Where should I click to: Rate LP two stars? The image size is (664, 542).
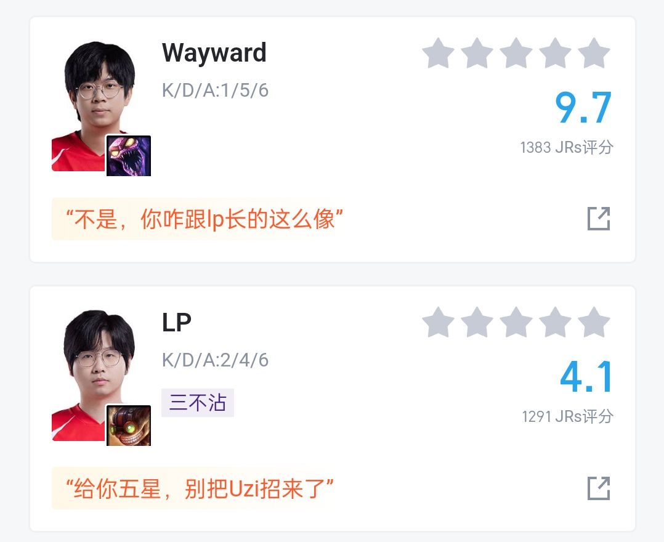pos(477,323)
